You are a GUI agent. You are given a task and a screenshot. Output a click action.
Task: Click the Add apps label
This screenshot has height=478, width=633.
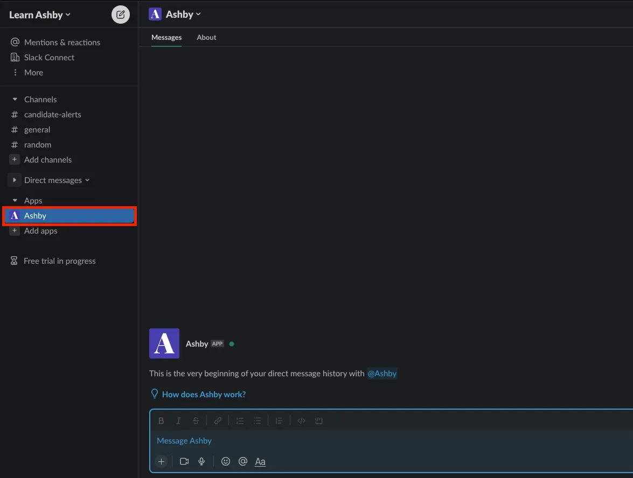(x=41, y=231)
